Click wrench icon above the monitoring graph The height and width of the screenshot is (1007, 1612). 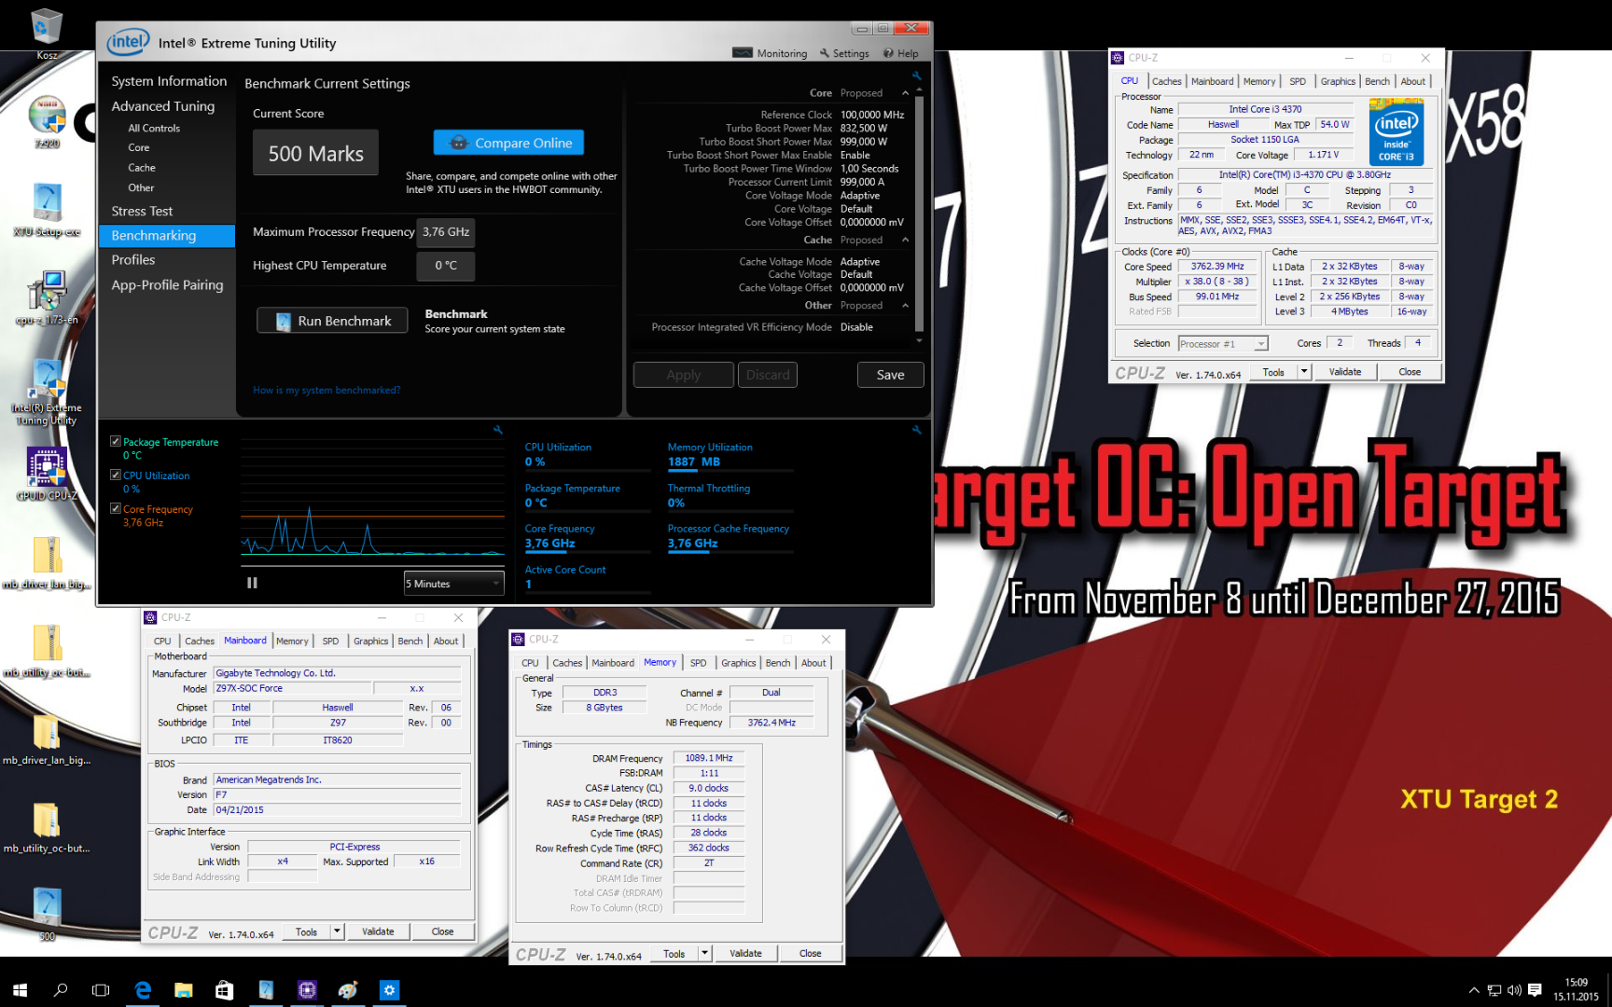coord(498,430)
